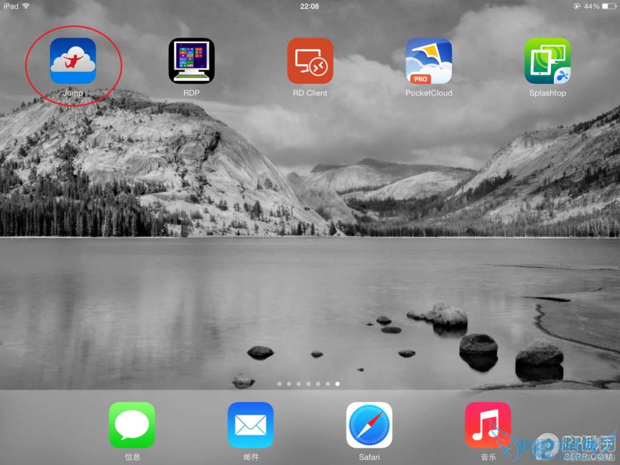Open the Mail app in the dock
This screenshot has width=620, height=465.
251,424
